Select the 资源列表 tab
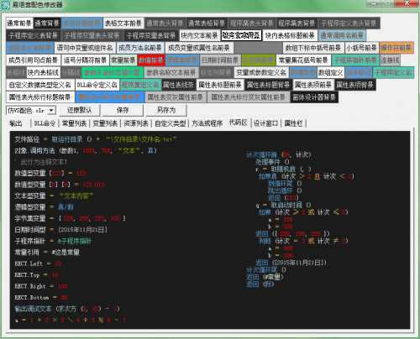 (136, 123)
